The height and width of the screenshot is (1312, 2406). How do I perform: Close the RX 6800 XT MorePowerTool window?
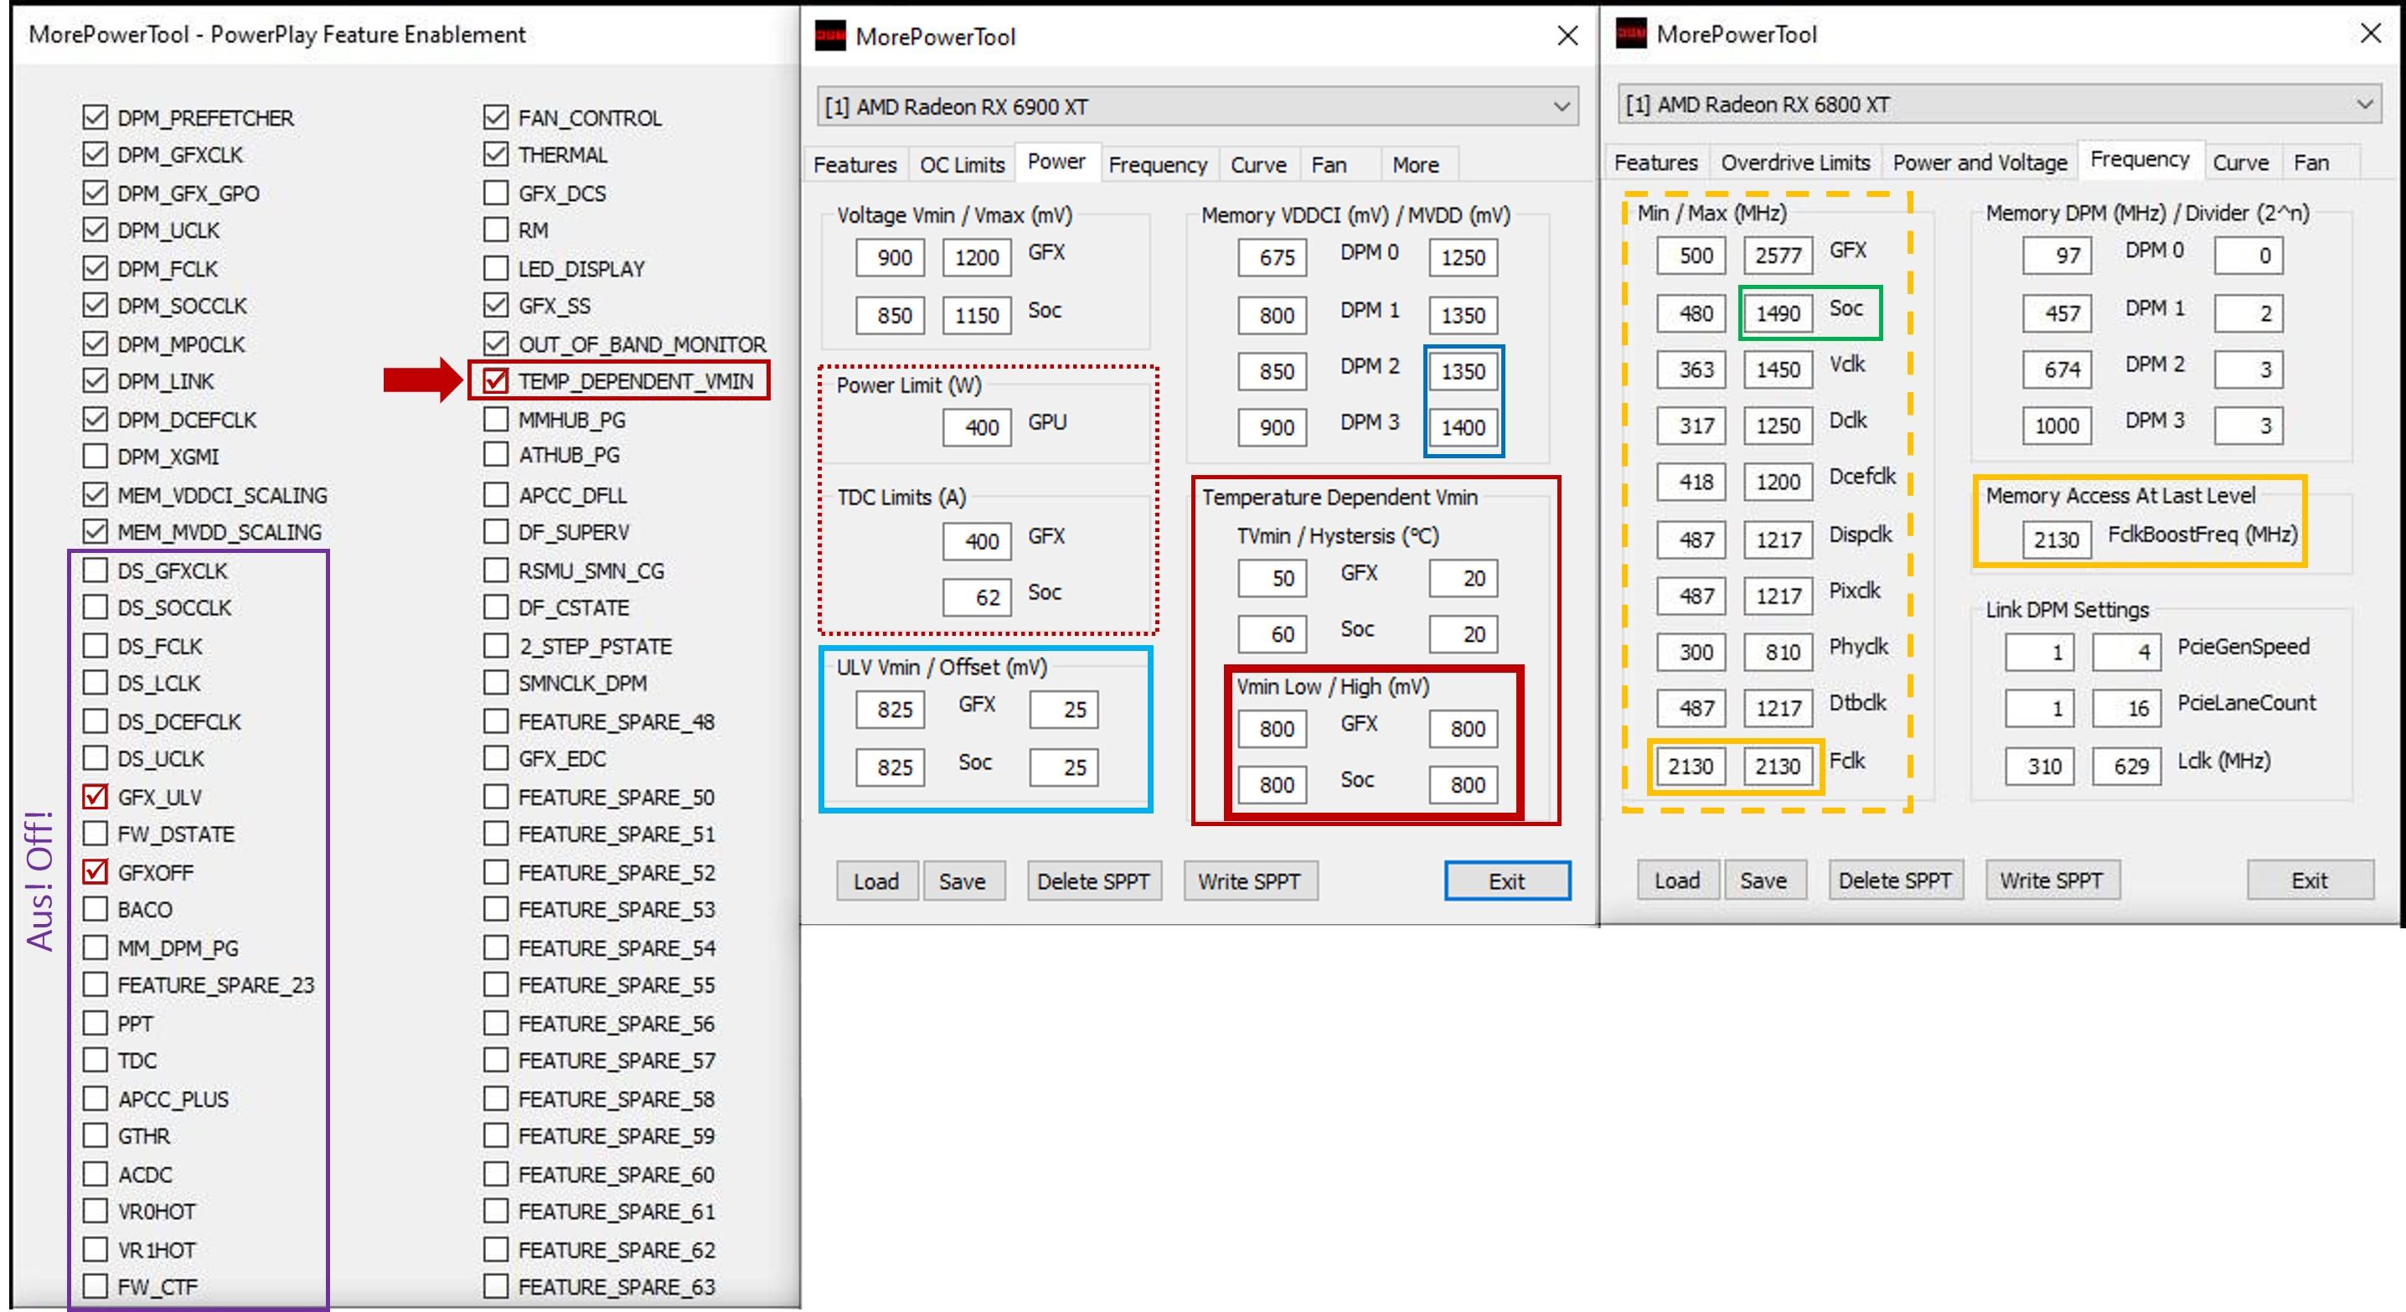pos(2371,33)
